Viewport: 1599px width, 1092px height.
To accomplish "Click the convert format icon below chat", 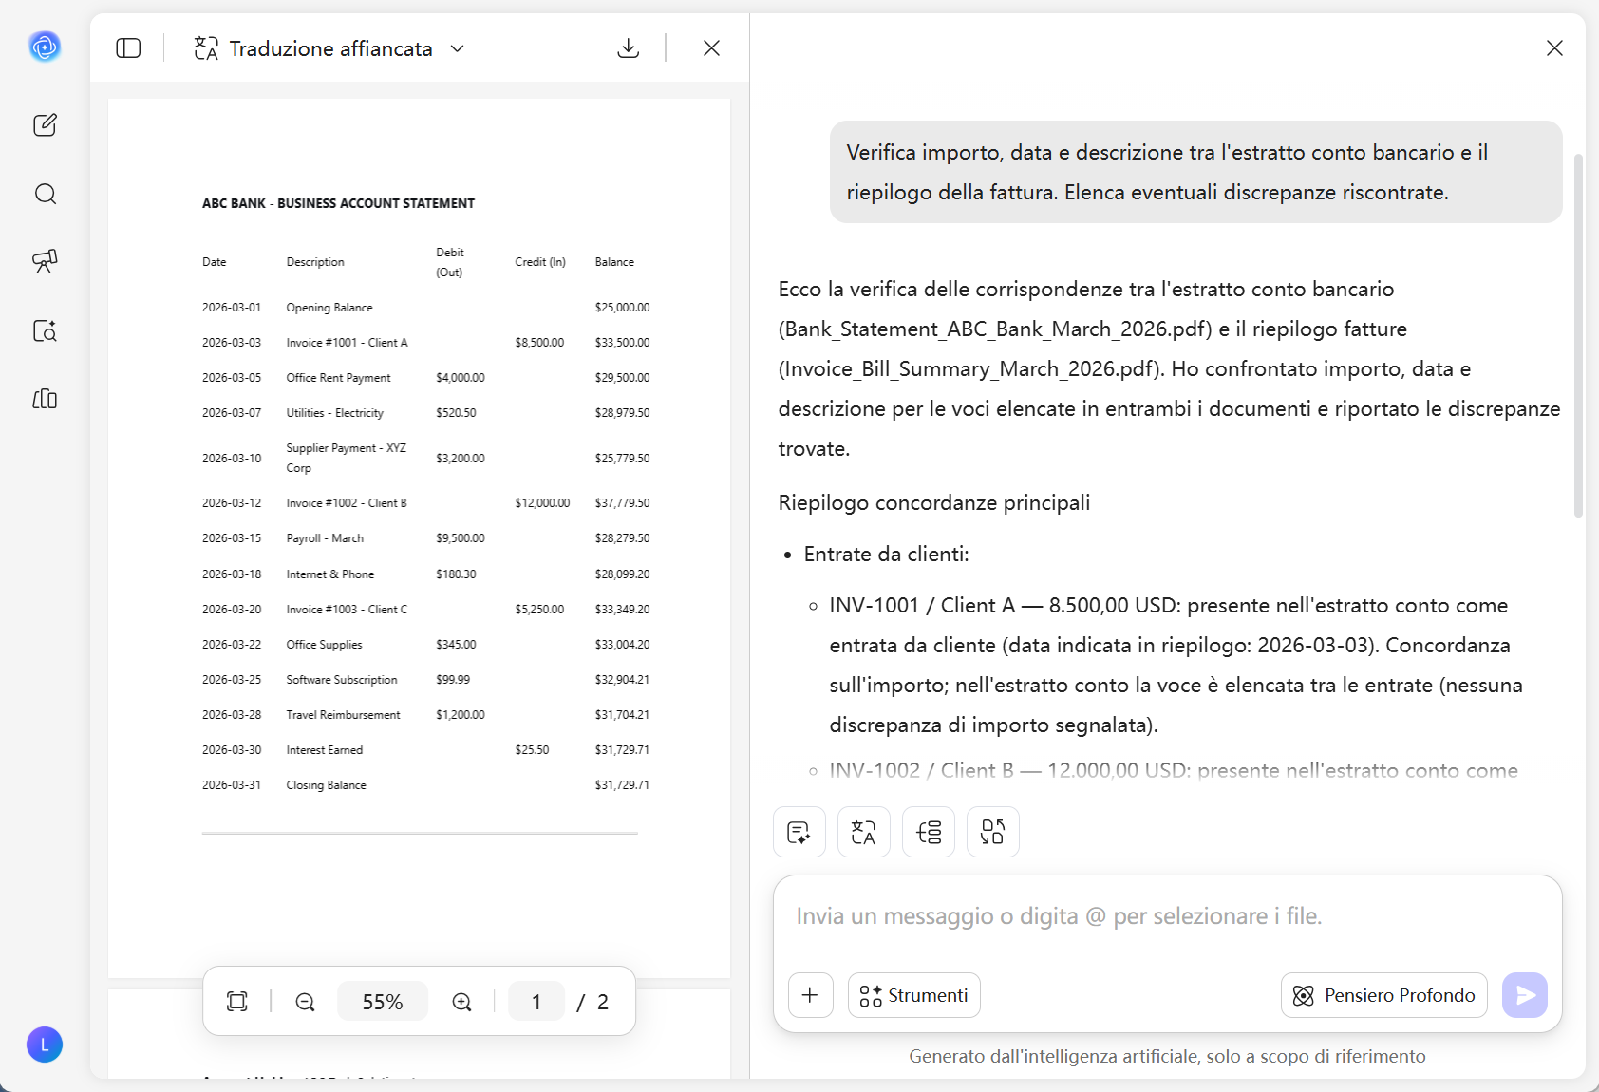I will 993,832.
